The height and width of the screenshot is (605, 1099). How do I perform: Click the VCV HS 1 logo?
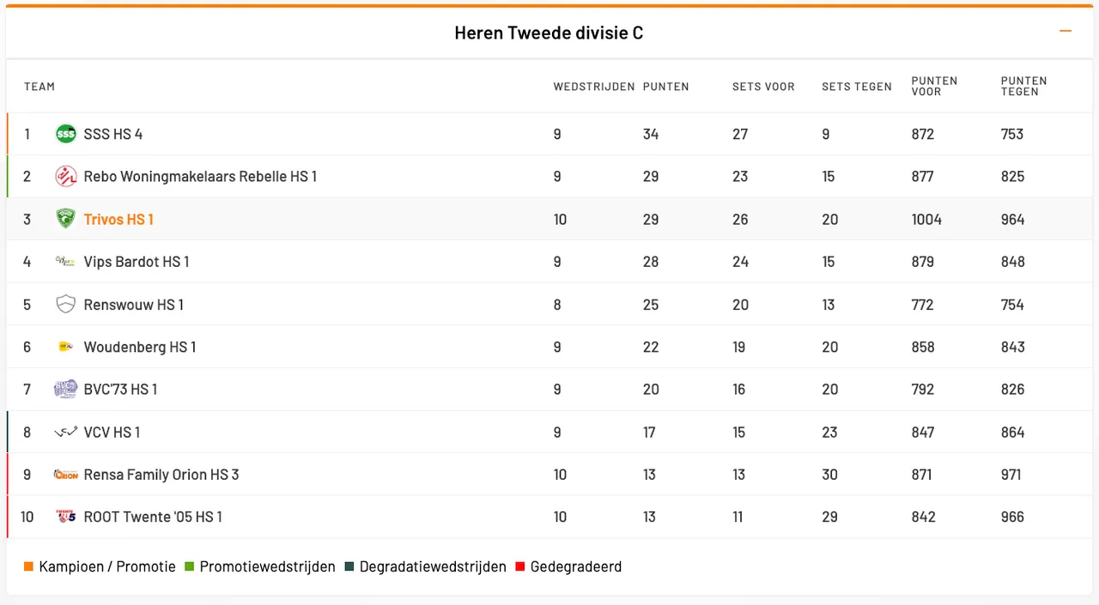tap(66, 433)
